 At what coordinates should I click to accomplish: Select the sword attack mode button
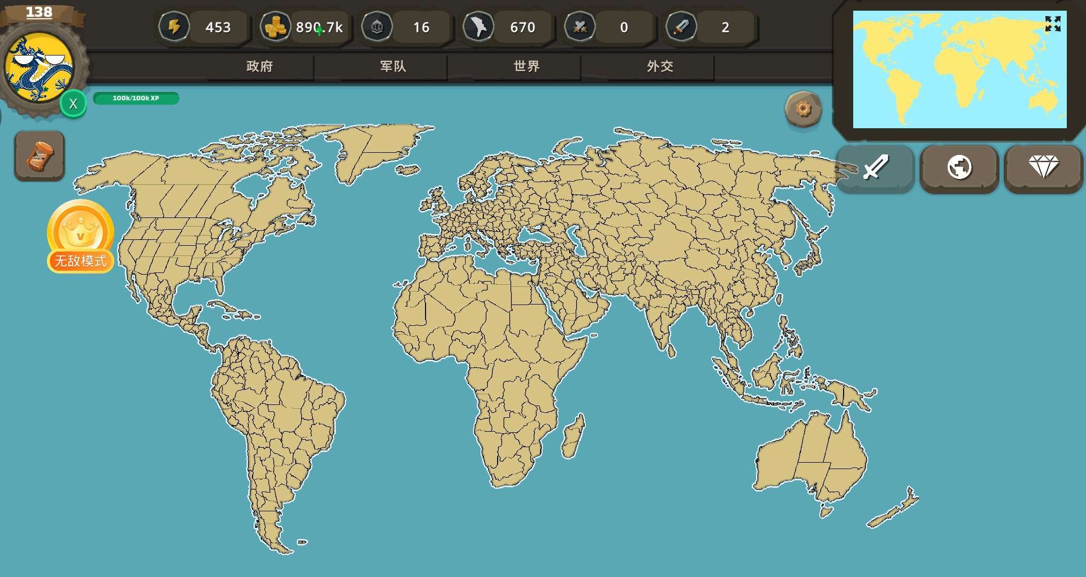876,168
